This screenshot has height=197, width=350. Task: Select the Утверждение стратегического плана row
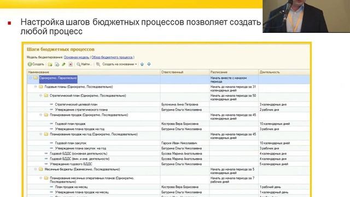168,109
